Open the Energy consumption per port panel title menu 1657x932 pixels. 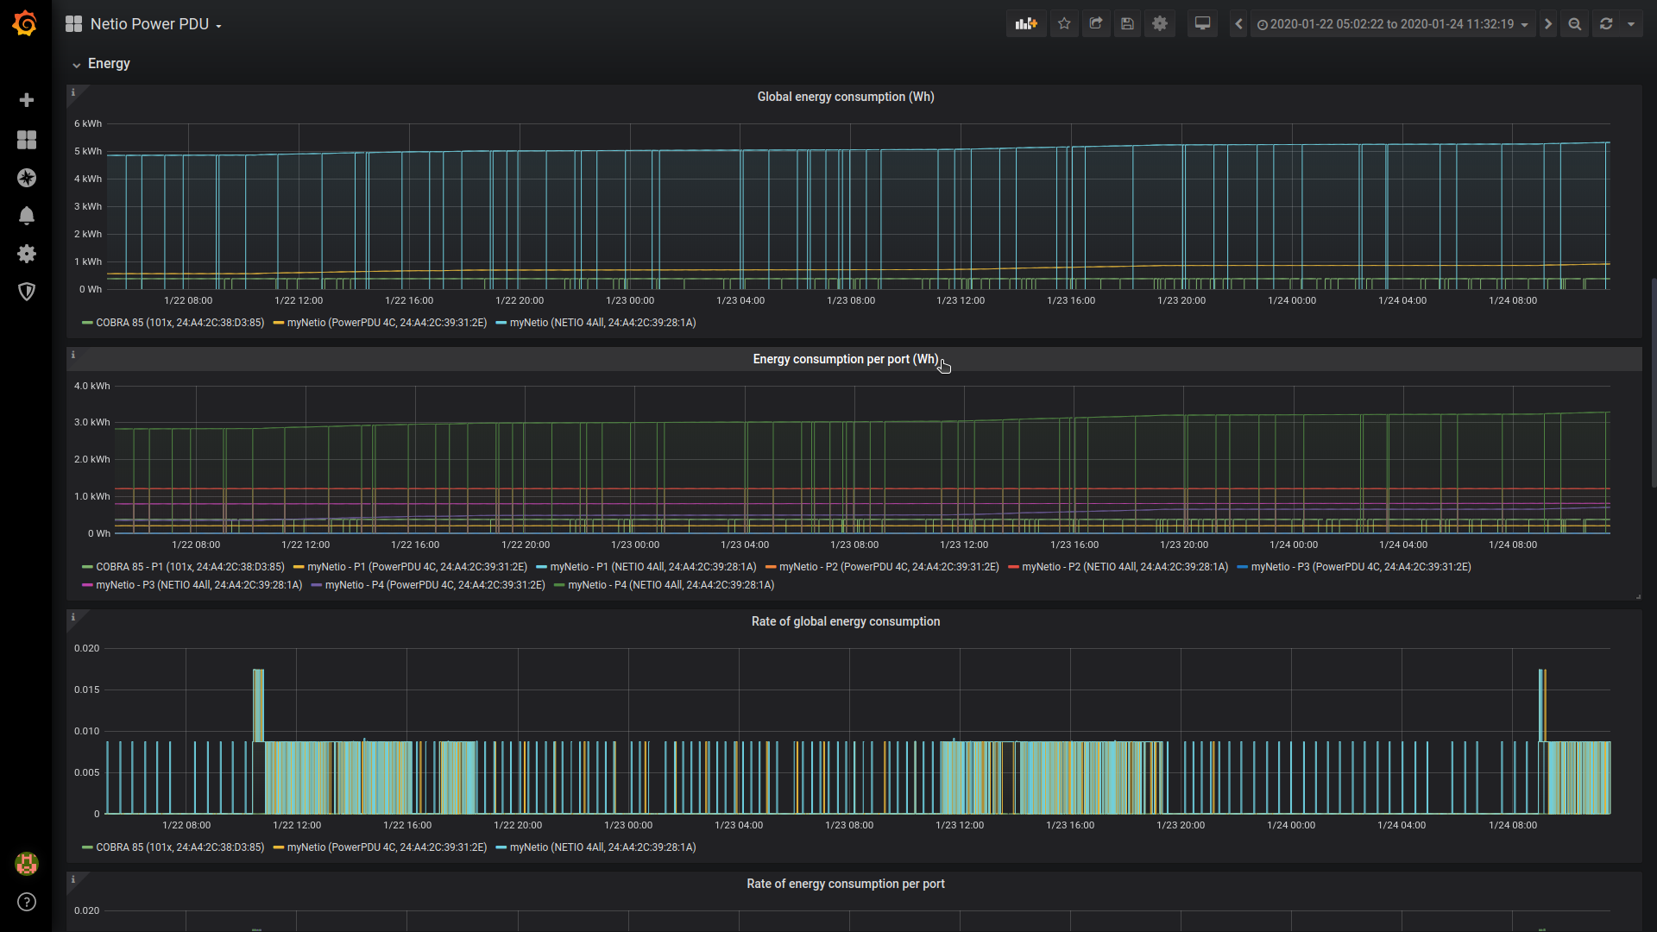(x=845, y=359)
